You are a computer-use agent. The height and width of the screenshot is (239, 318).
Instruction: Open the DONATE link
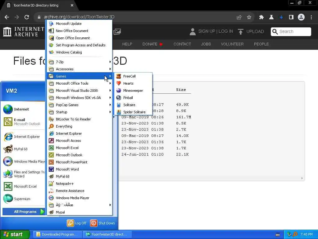point(152,44)
